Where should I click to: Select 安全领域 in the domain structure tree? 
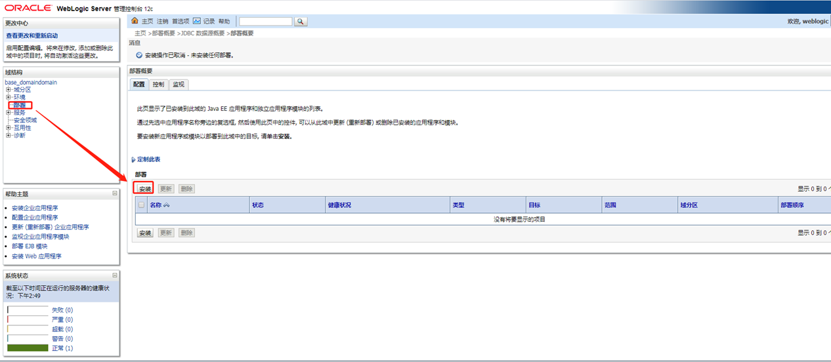[x=25, y=121]
